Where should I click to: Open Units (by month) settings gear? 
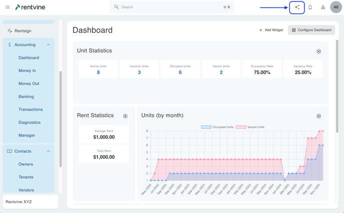[318, 116]
